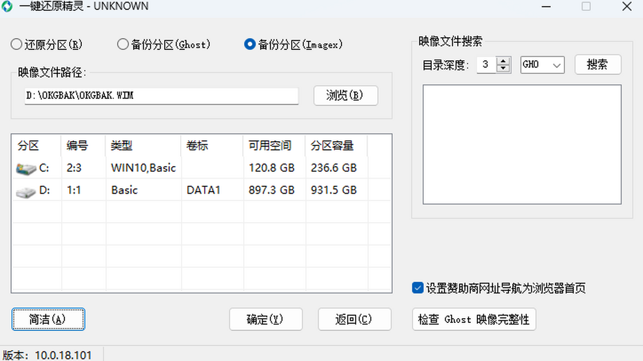Select the 备份分区(Ghost) radio option
This screenshot has height=361, width=643.
tap(123, 45)
